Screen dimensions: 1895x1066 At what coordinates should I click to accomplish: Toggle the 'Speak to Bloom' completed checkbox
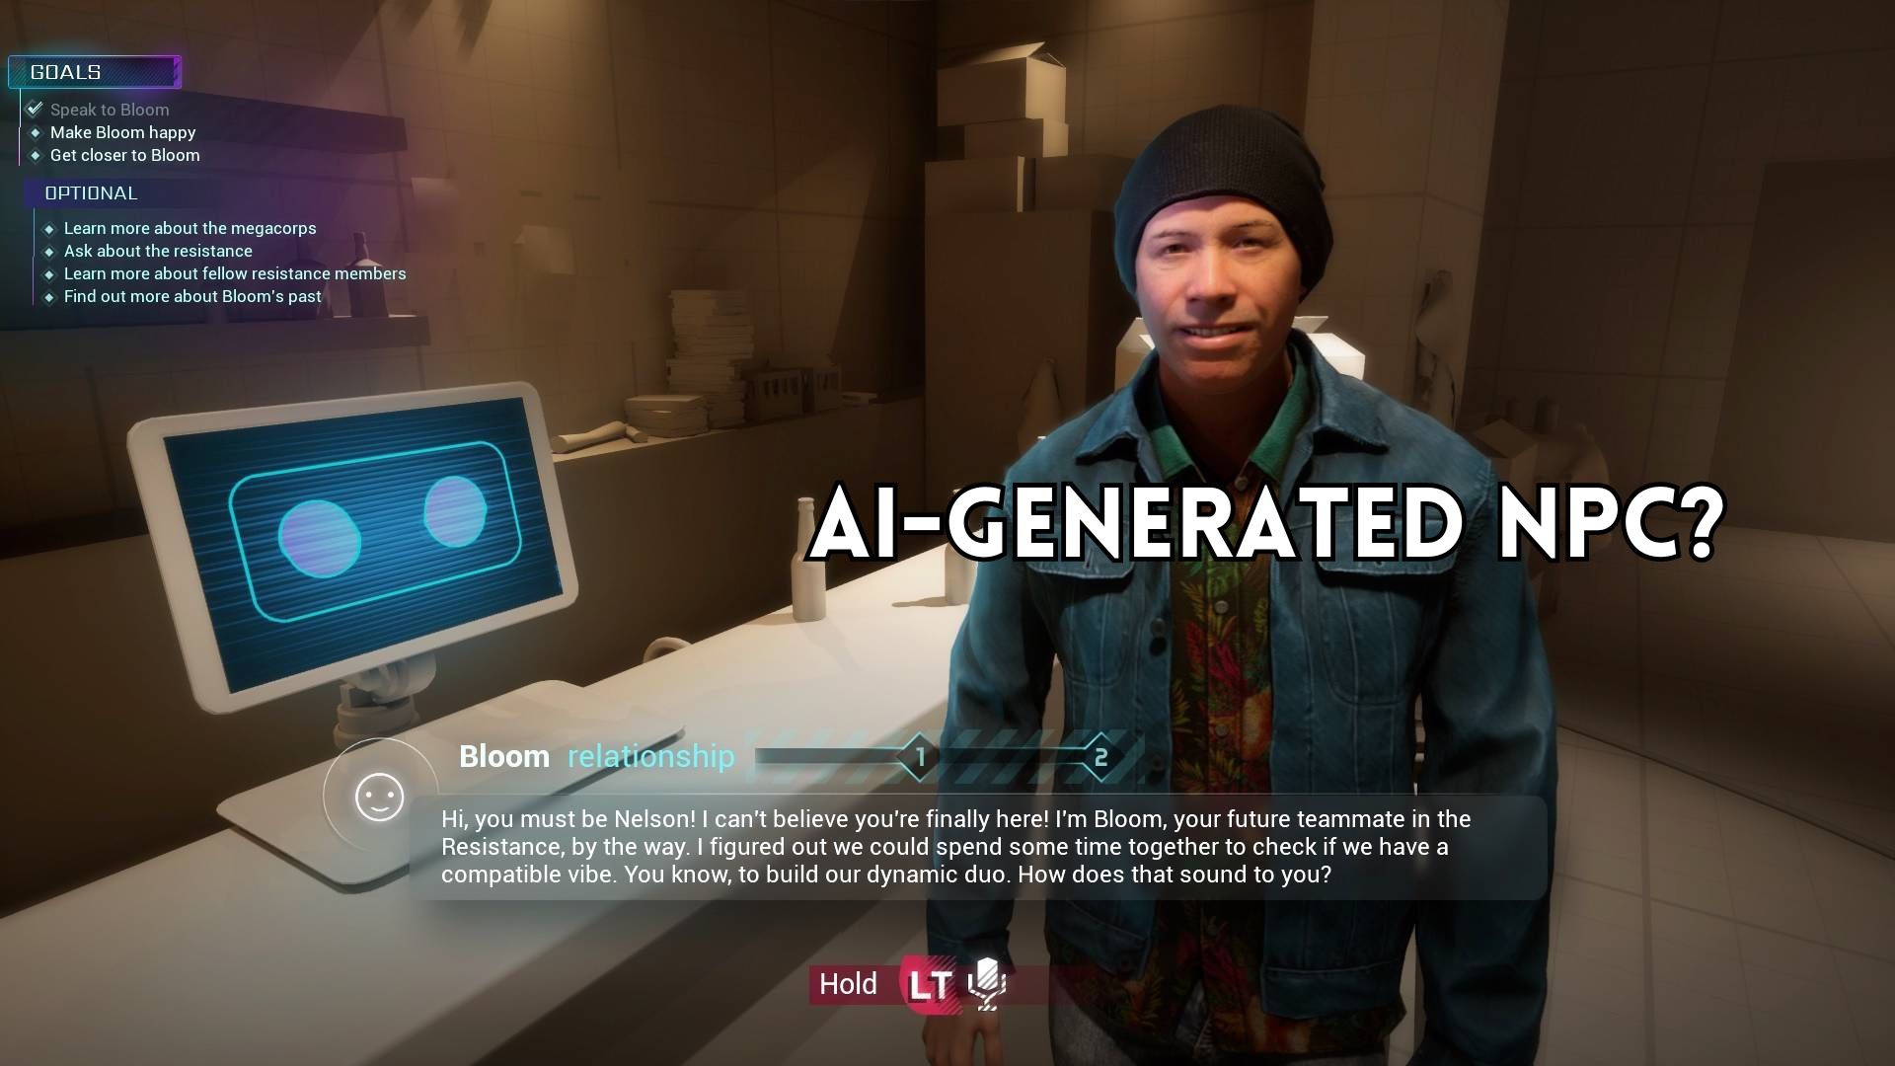click(36, 108)
